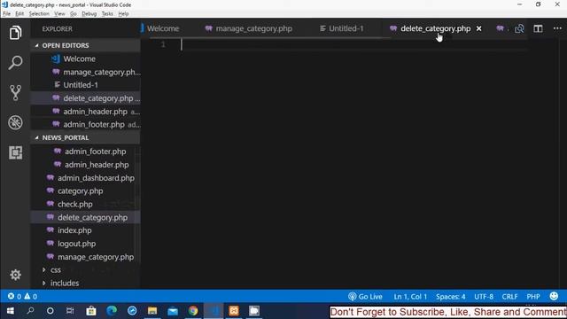Open Windows Start menu
Screen dimensions: 567x319
click(x=10, y=311)
